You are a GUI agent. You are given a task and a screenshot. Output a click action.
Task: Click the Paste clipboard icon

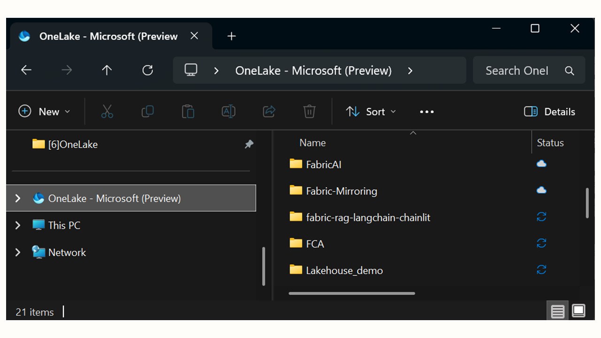[x=188, y=111]
